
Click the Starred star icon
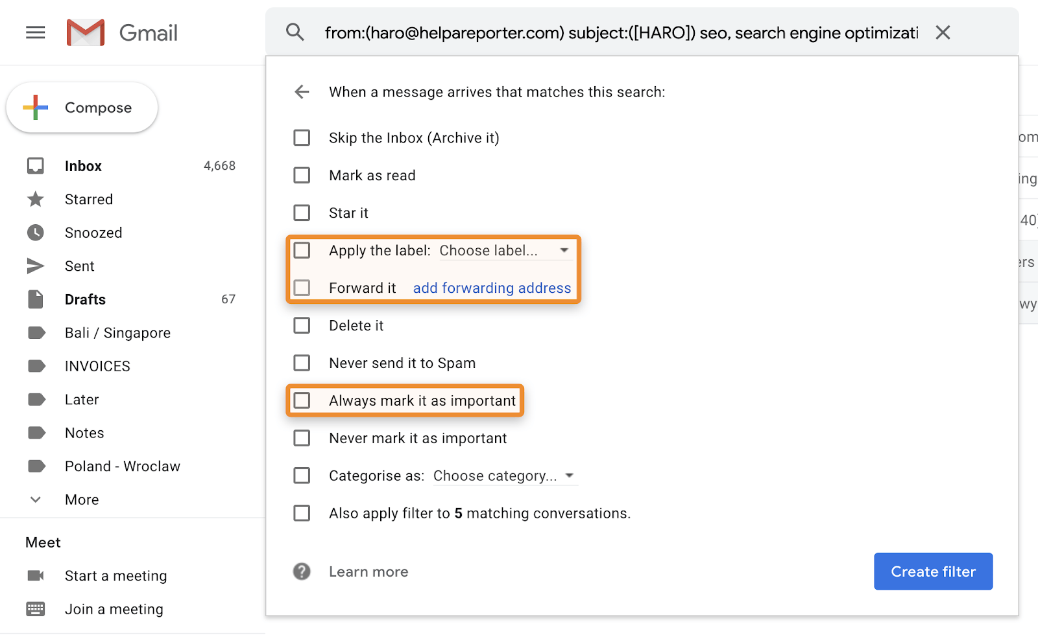(36, 199)
